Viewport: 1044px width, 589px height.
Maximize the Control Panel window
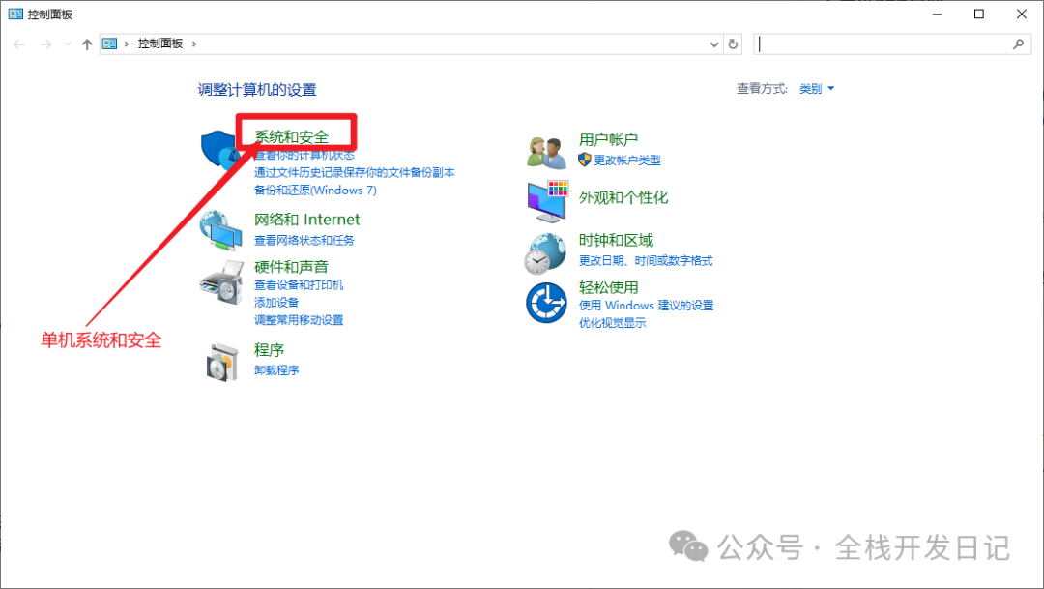[x=978, y=14]
